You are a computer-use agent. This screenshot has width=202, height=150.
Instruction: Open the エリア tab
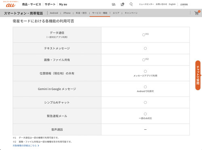(x=116, y=13)
